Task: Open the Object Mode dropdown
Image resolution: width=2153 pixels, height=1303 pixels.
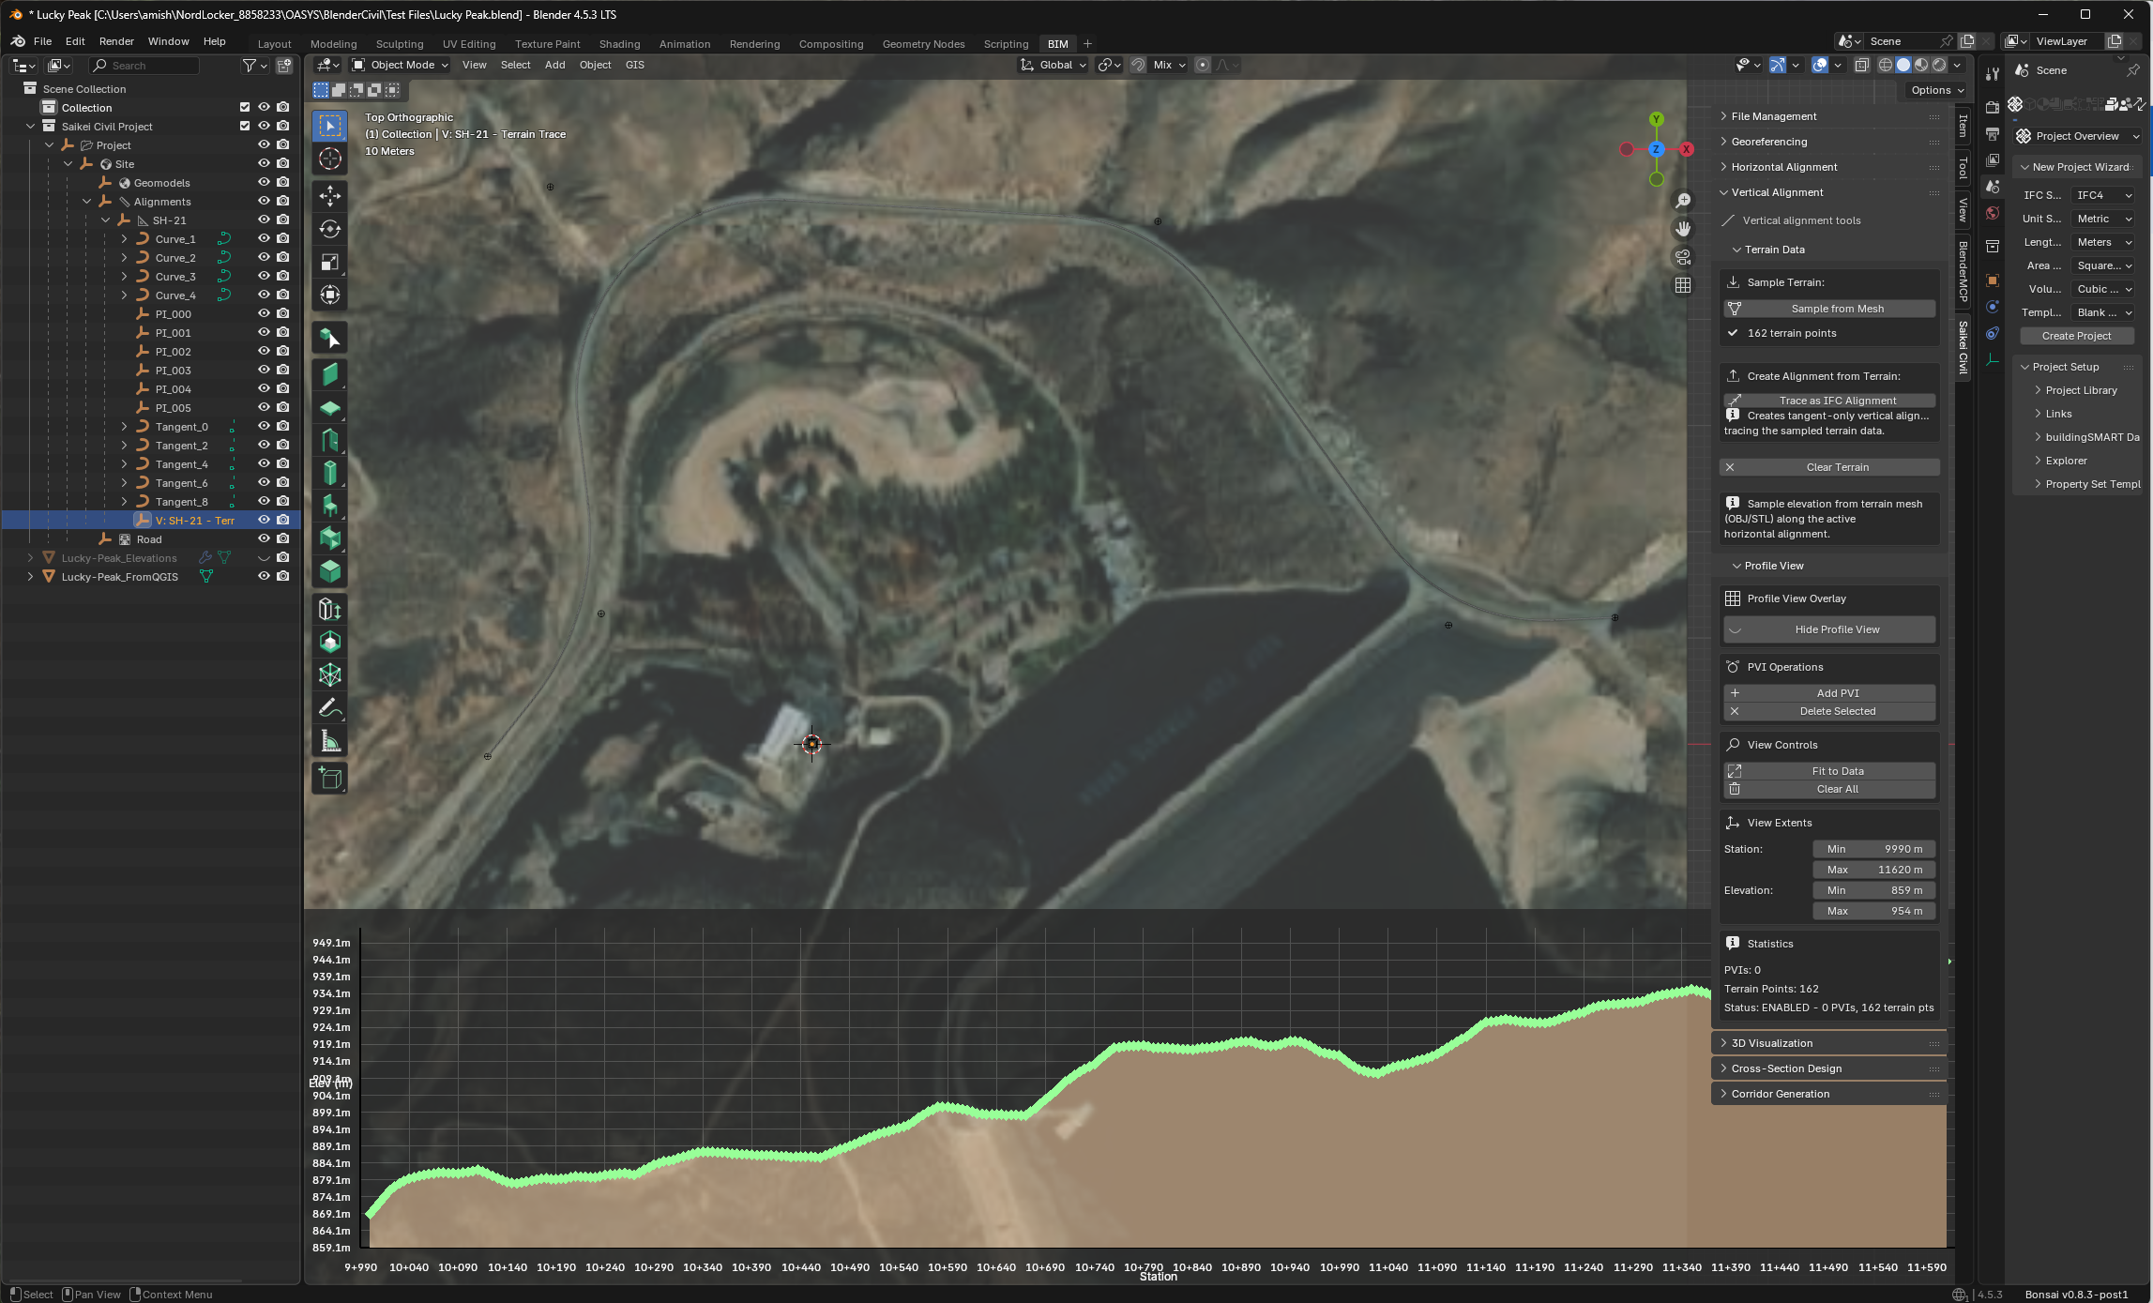Action: click(x=401, y=65)
